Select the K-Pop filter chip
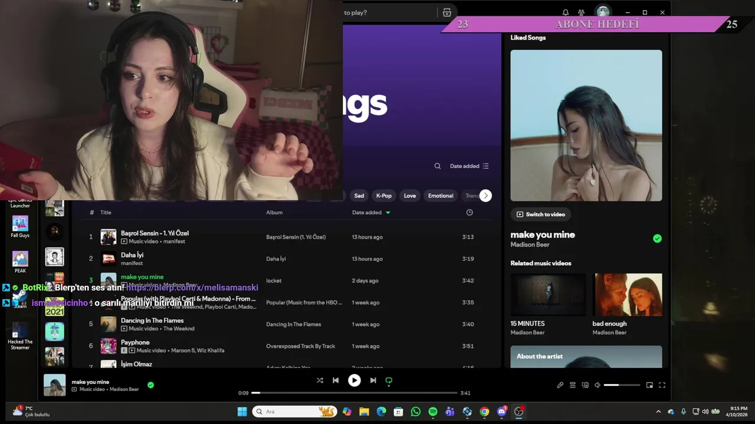This screenshot has height=424, width=755. 384,196
